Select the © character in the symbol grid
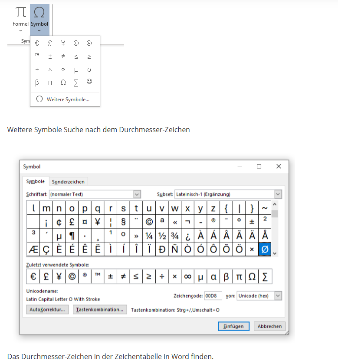 [x=149, y=222]
